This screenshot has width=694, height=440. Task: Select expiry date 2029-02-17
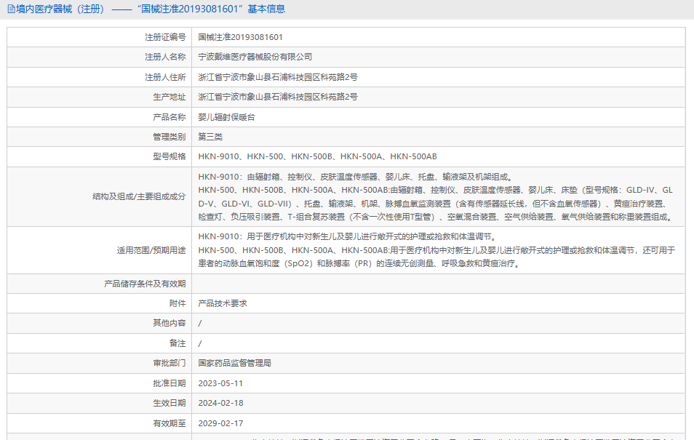220,423
